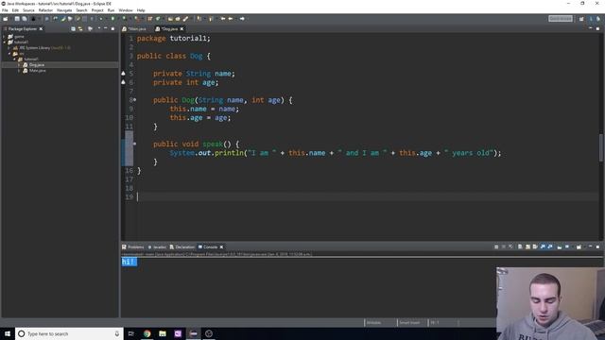Click warning marker beside line 5

pos(124,74)
